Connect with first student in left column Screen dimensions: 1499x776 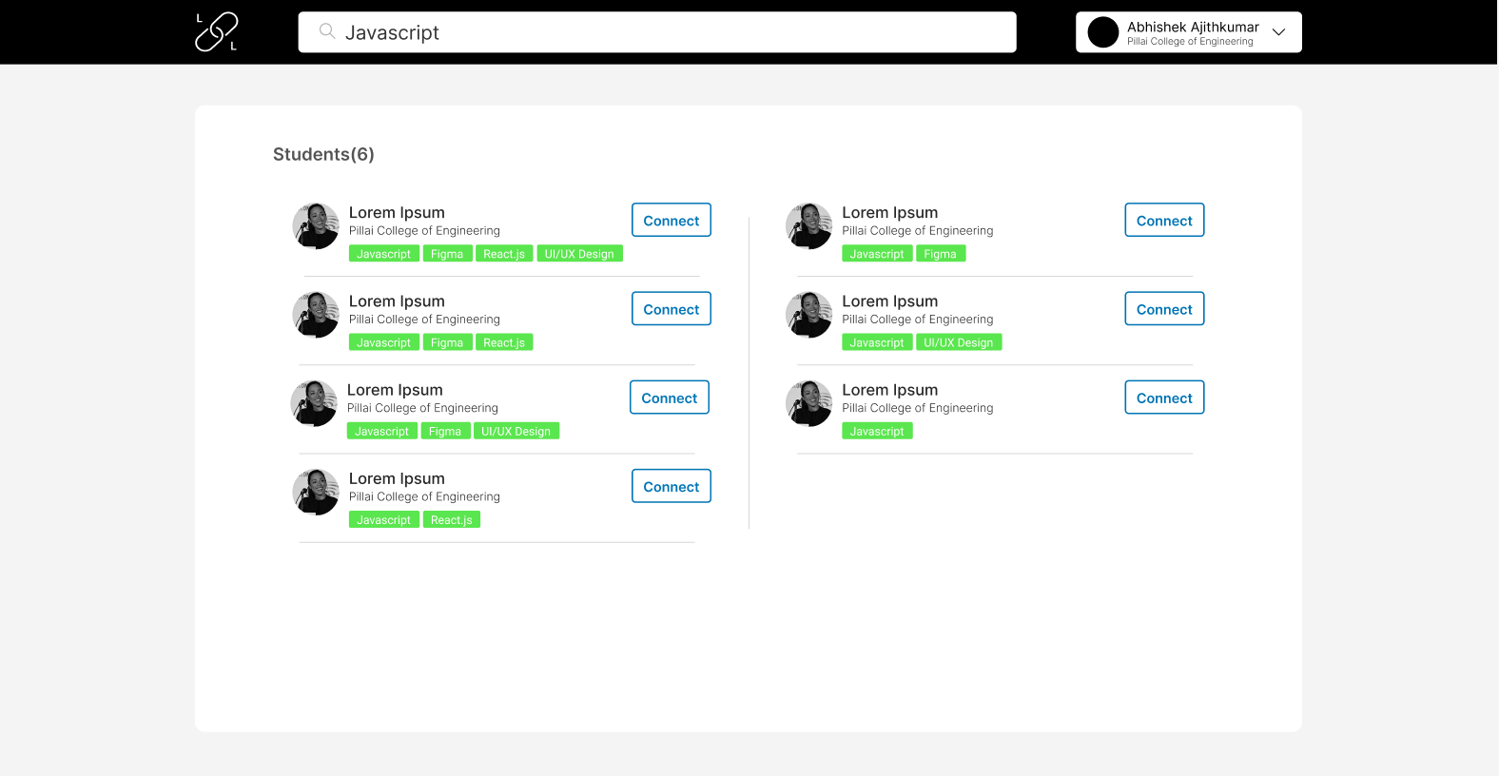pos(672,220)
